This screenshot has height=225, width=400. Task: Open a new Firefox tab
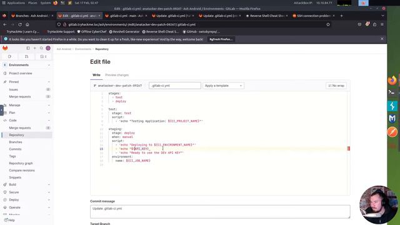click(341, 16)
